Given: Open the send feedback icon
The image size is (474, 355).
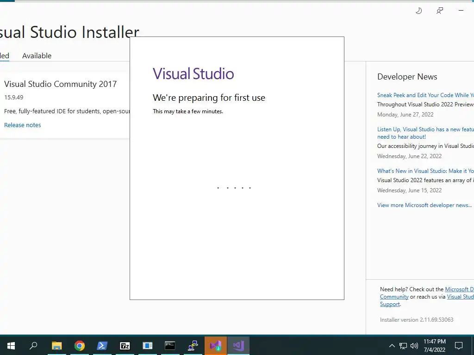Looking at the screenshot, I should click(440, 11).
